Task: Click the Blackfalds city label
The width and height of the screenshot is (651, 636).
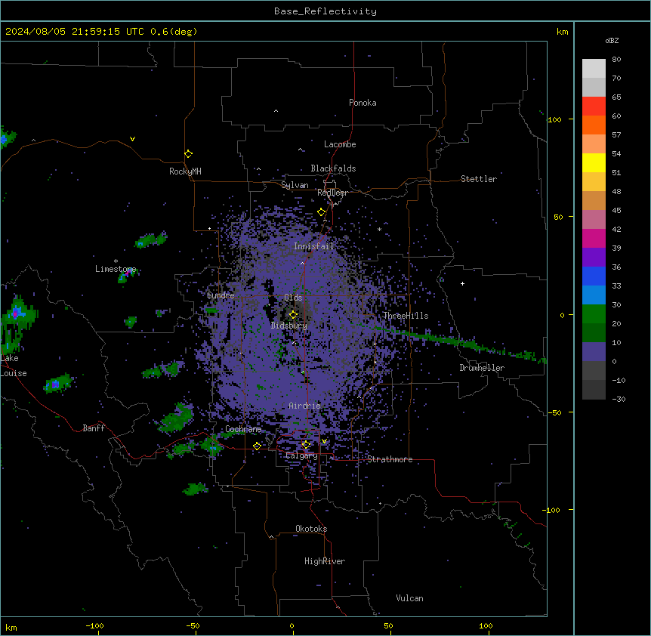Action: [x=333, y=168]
